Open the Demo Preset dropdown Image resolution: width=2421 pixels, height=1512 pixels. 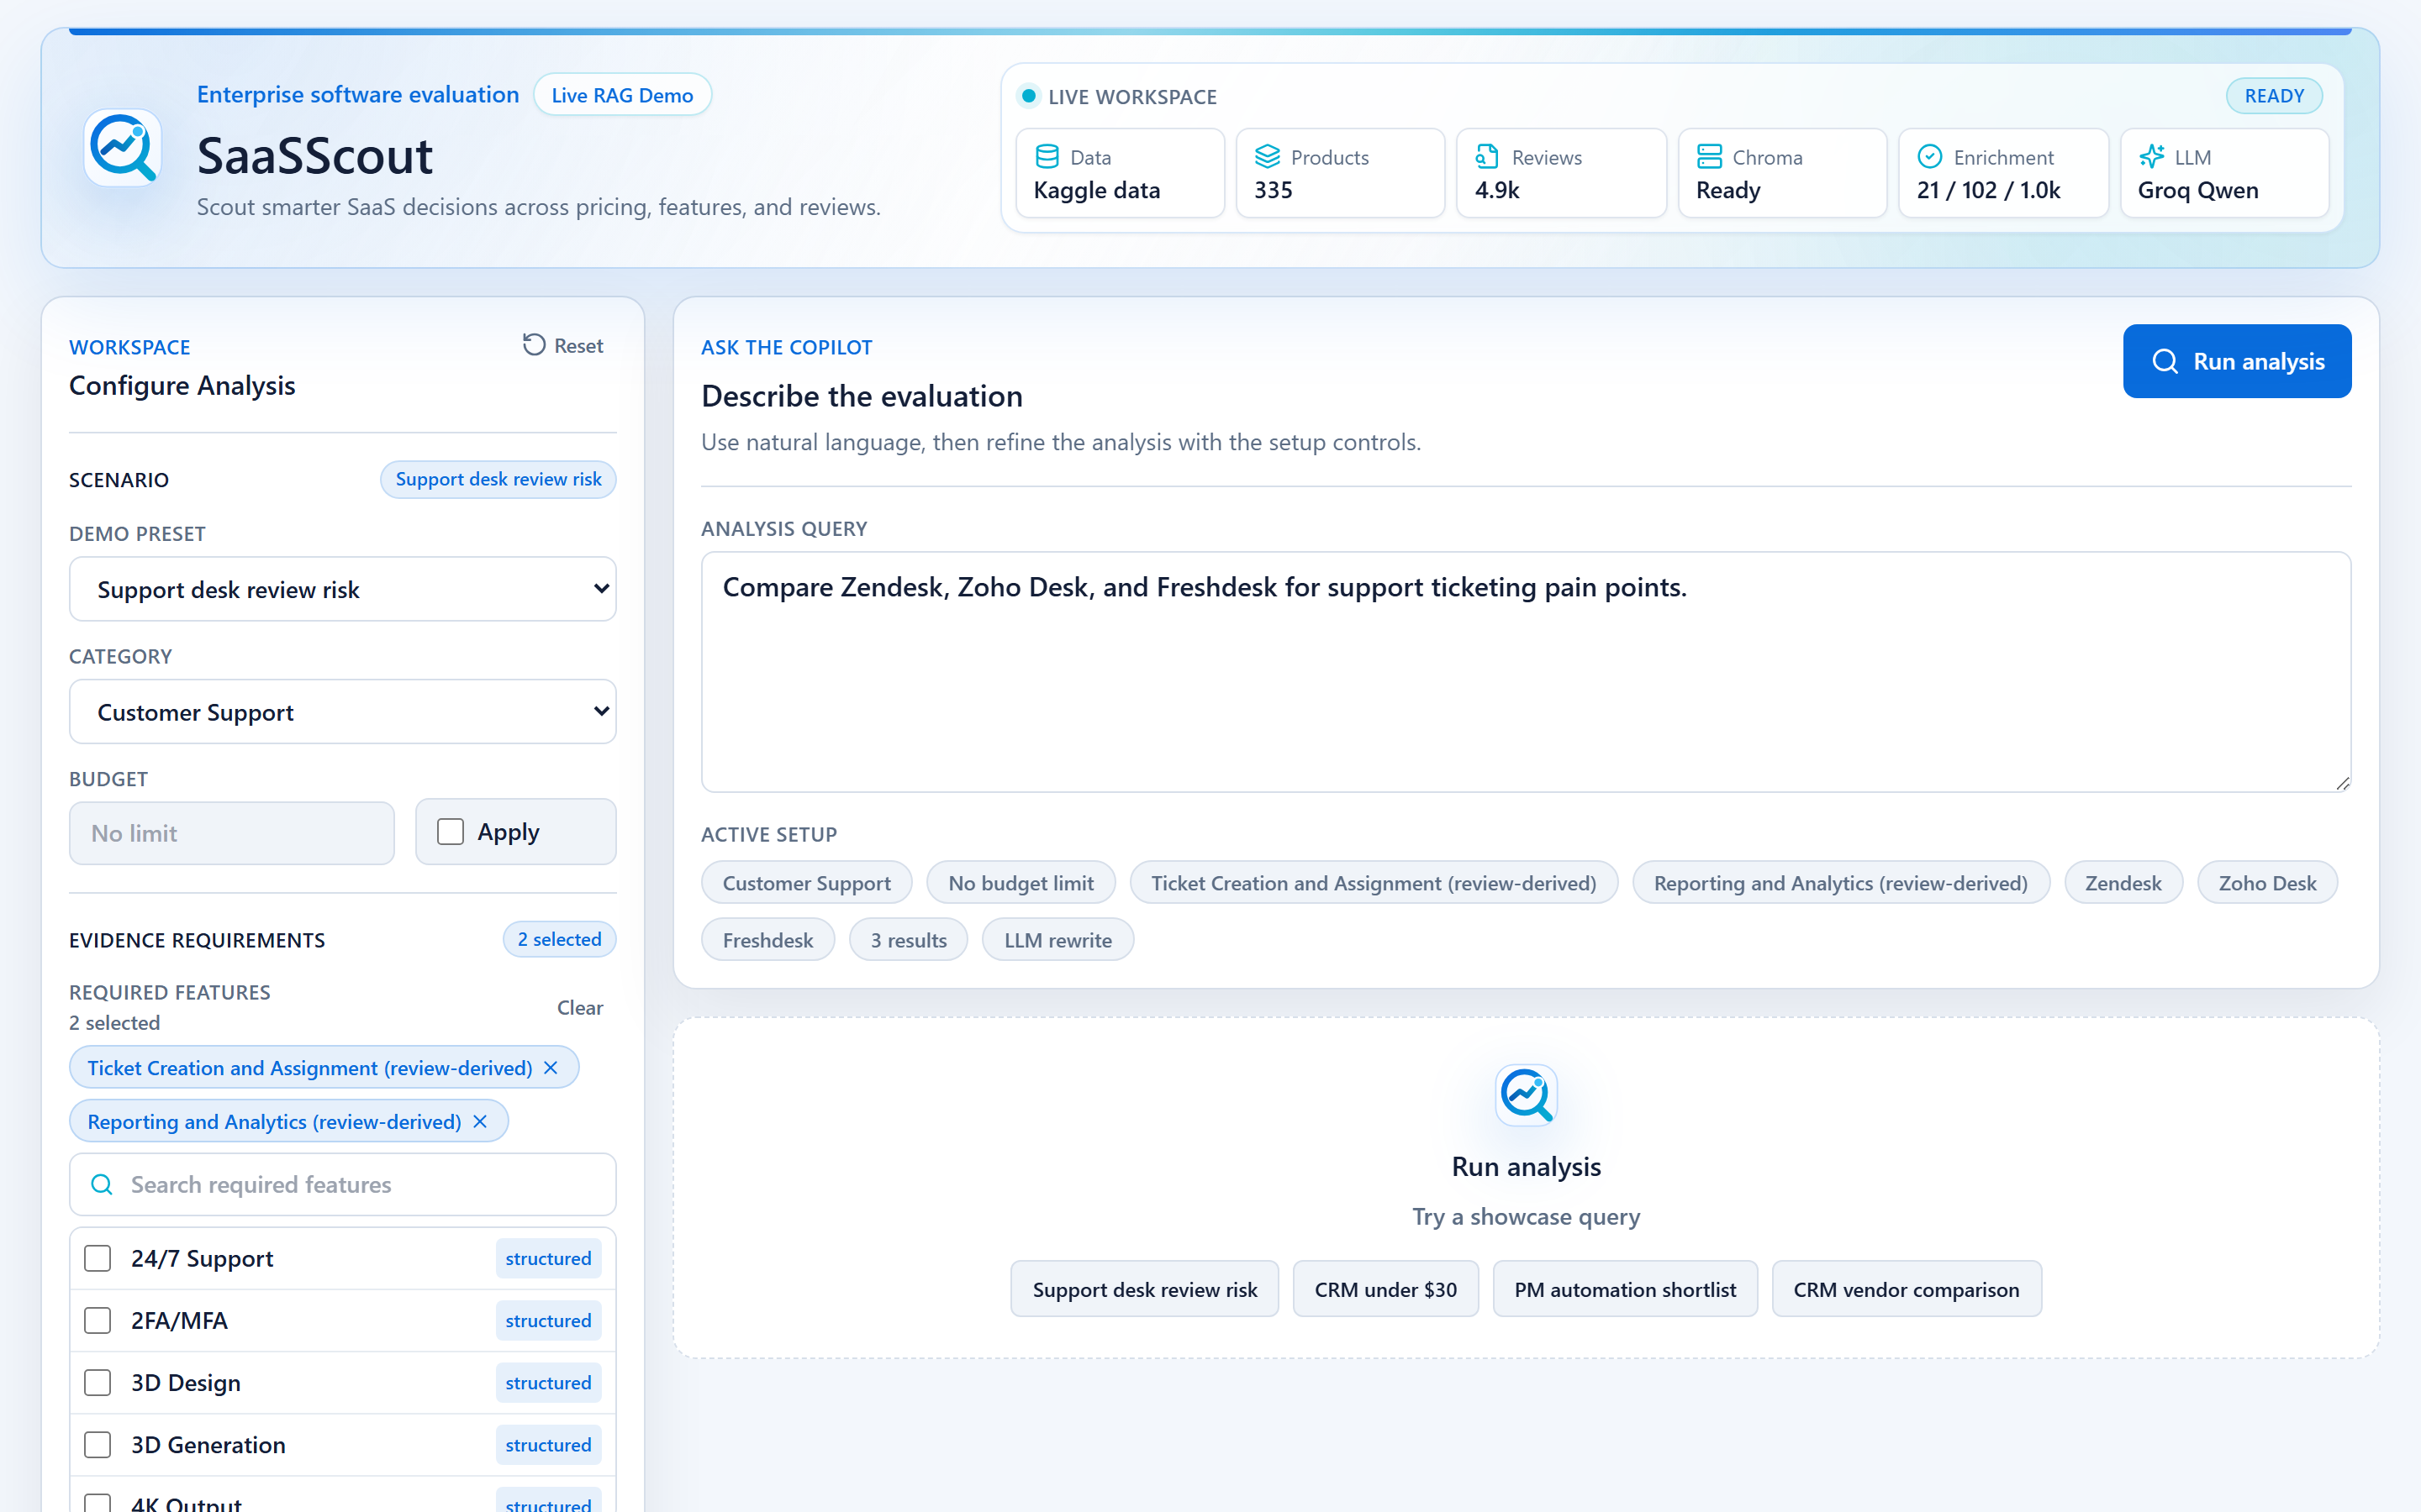343,589
